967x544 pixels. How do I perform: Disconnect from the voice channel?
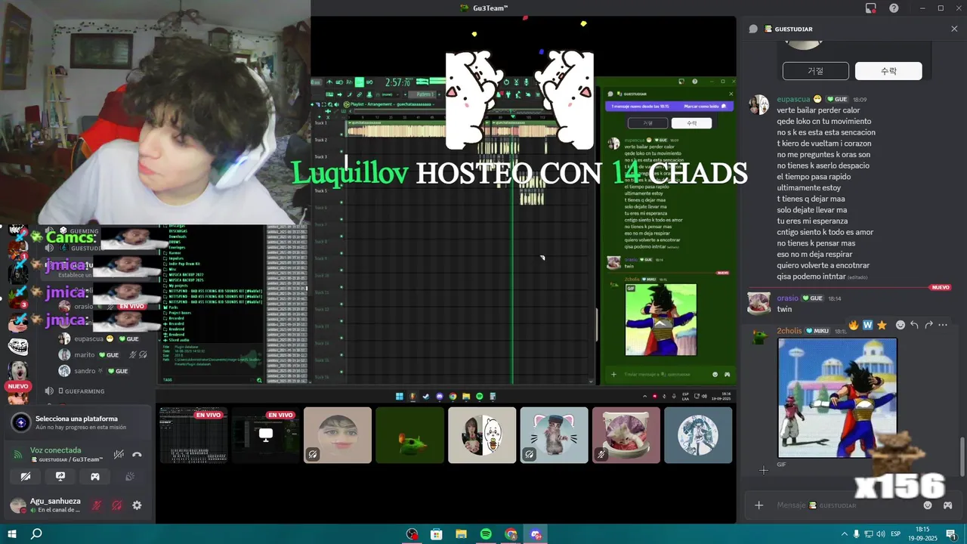pos(137,454)
